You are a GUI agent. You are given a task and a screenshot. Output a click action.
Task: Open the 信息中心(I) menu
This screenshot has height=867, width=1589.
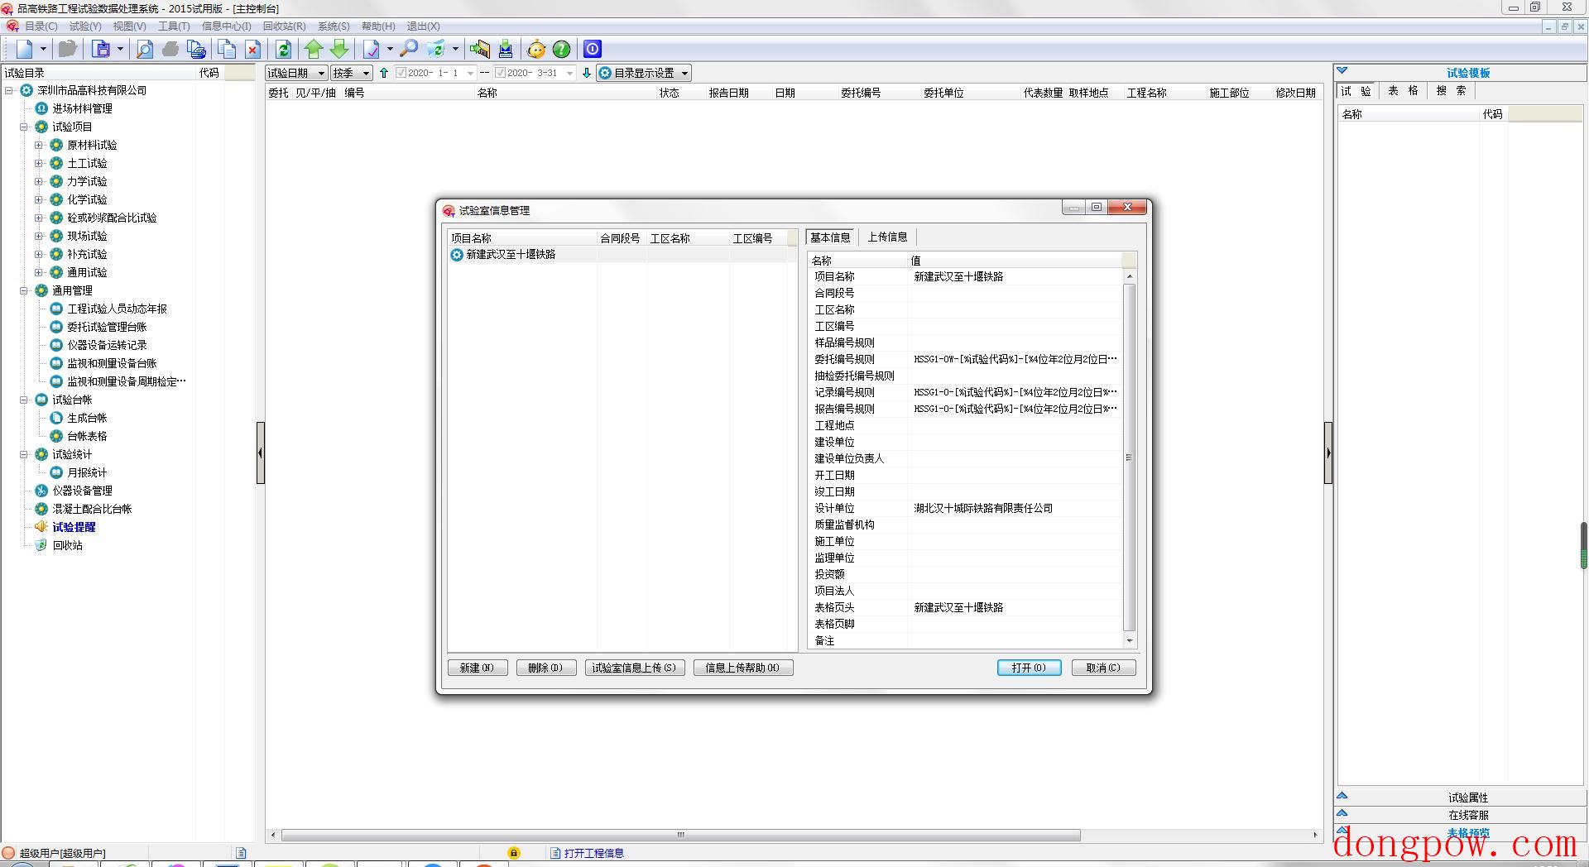point(226,26)
